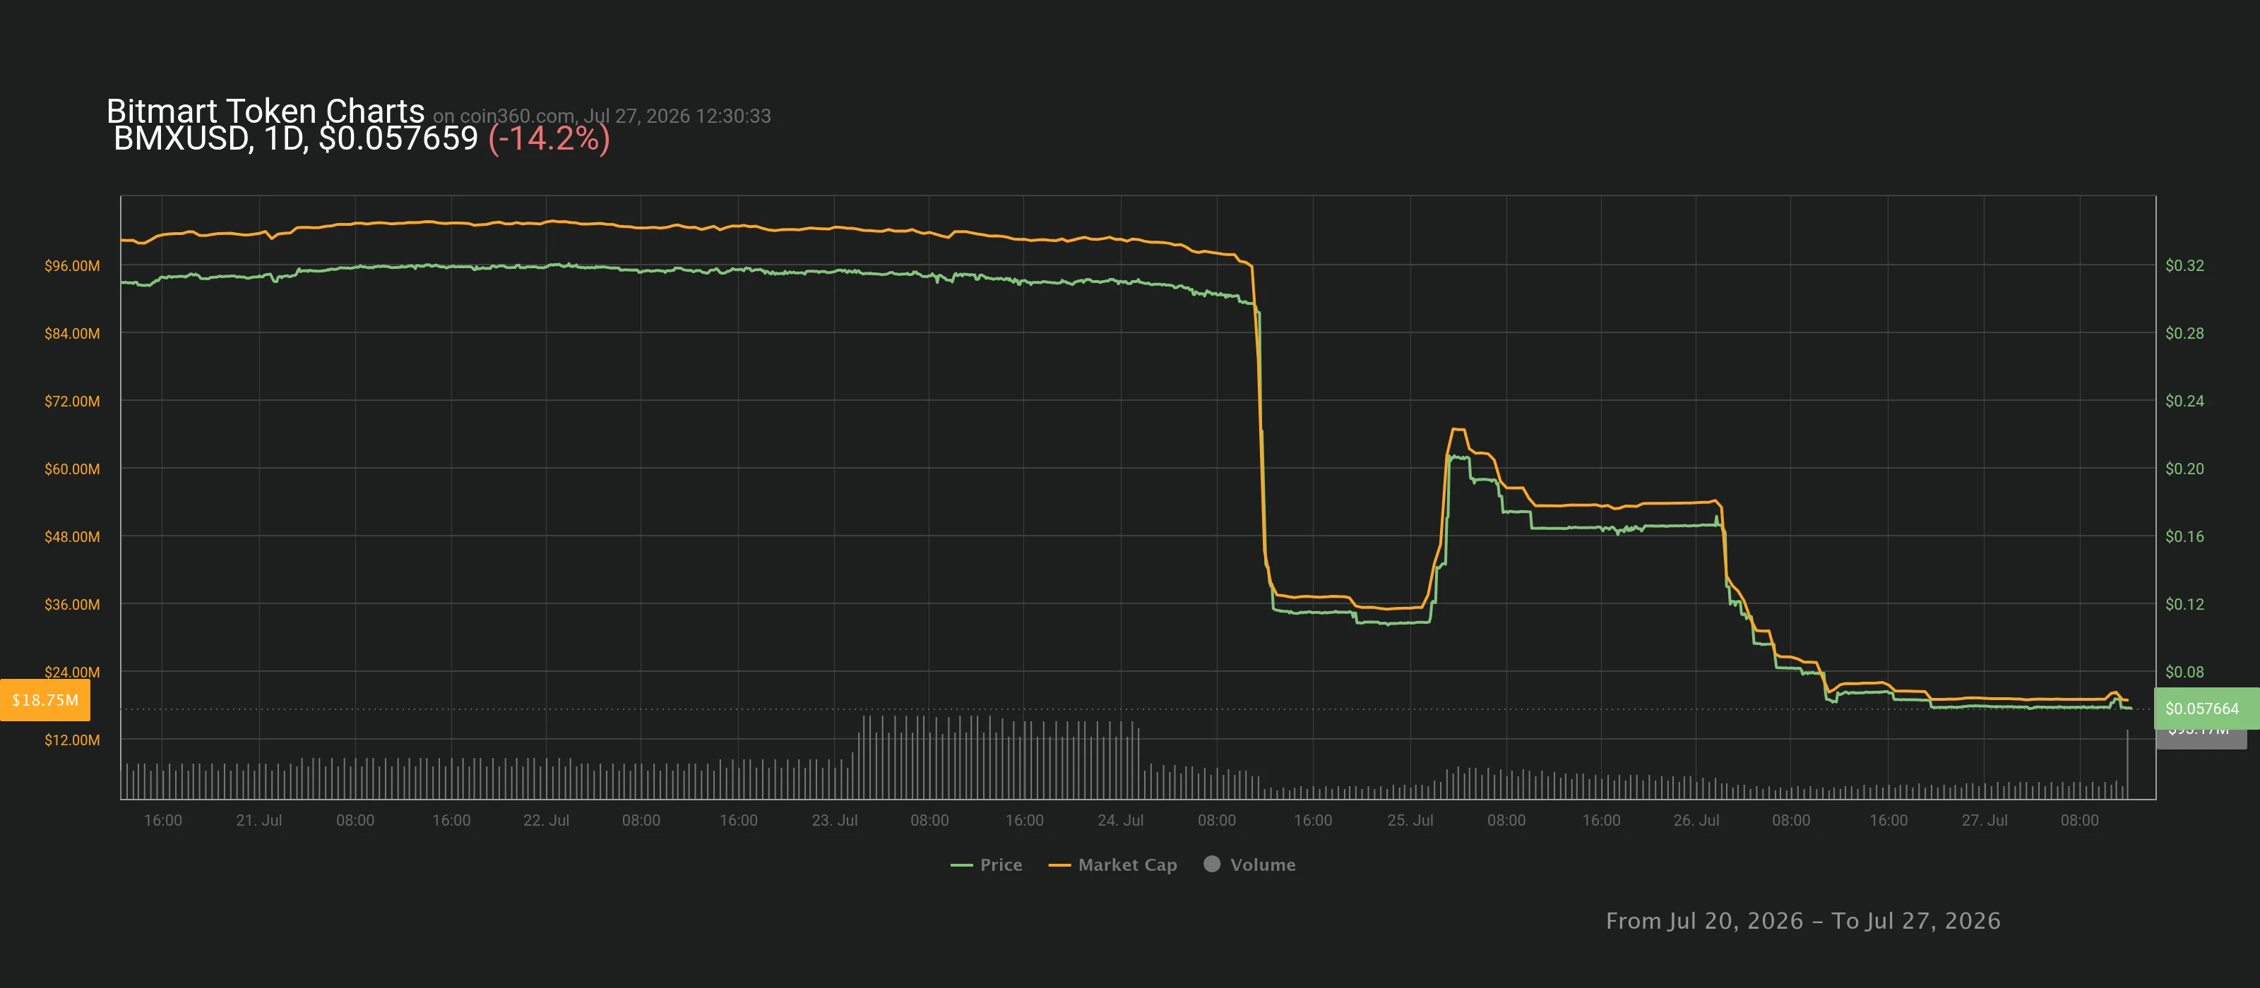The image size is (2260, 988).
Task: Click the $84.00M market cap axis label
Action: click(72, 333)
